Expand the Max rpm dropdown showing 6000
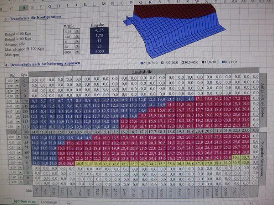 pyautogui.click(x=77, y=52)
